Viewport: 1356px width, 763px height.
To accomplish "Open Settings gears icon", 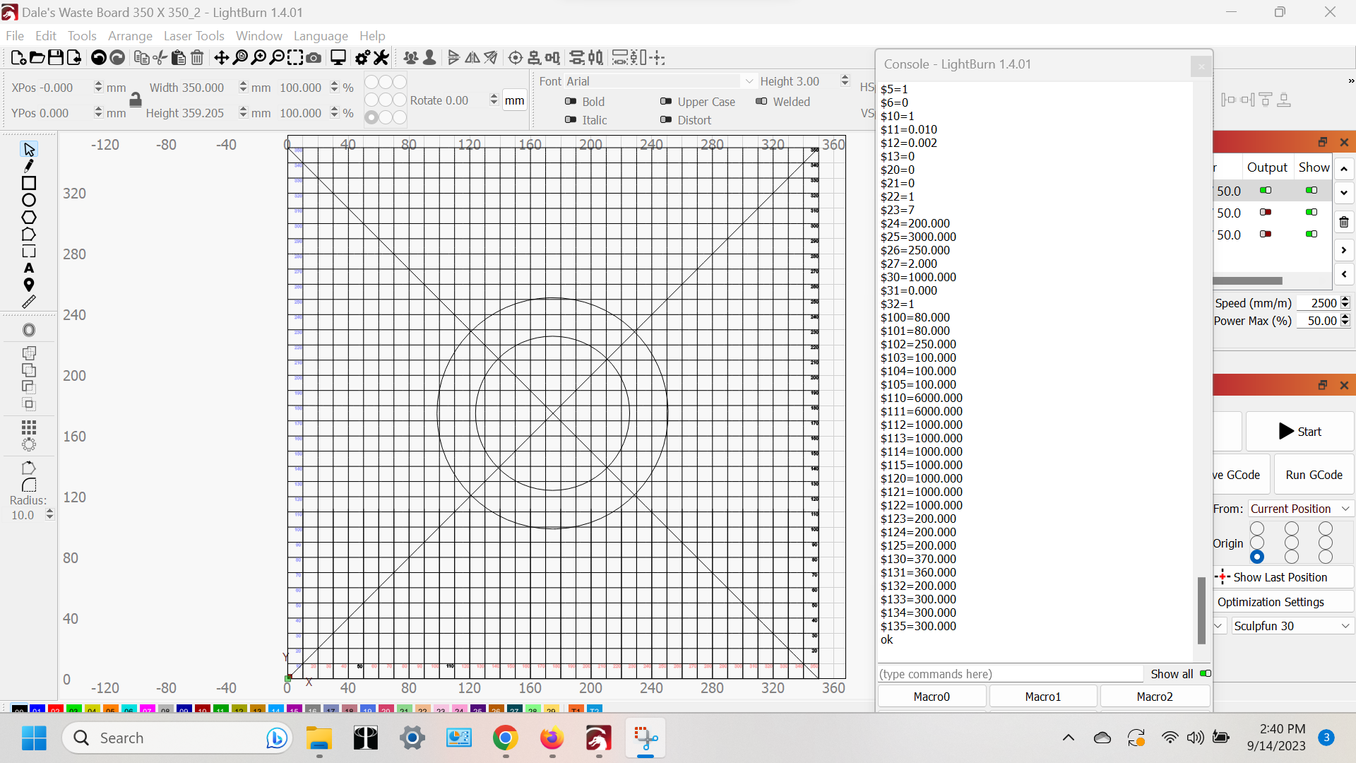I will [x=362, y=58].
